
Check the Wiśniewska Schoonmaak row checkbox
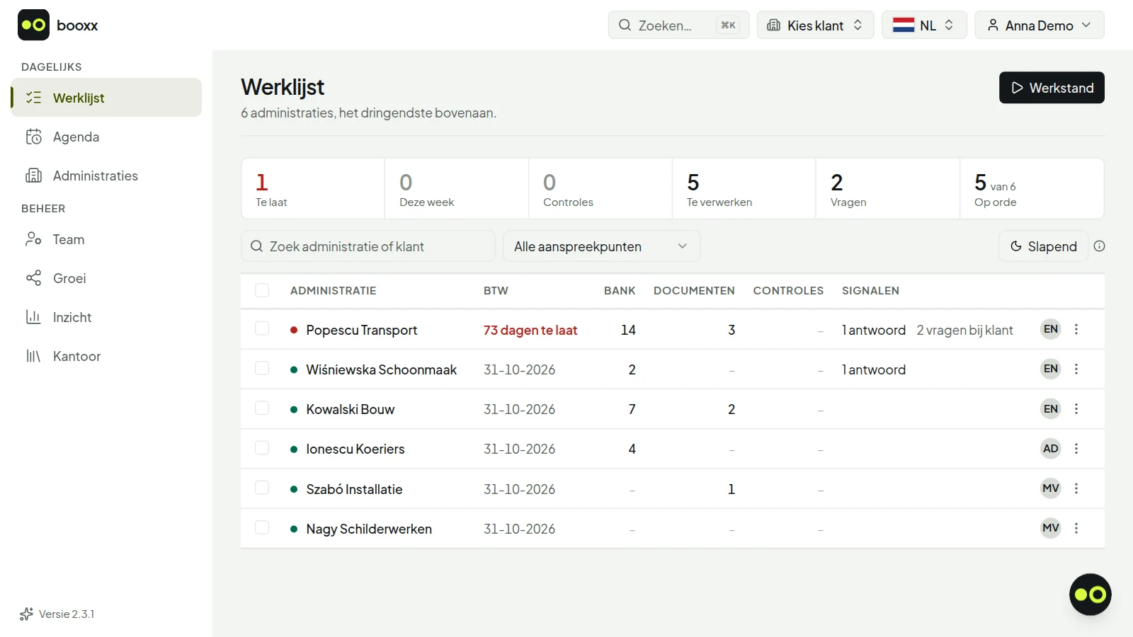(x=262, y=368)
